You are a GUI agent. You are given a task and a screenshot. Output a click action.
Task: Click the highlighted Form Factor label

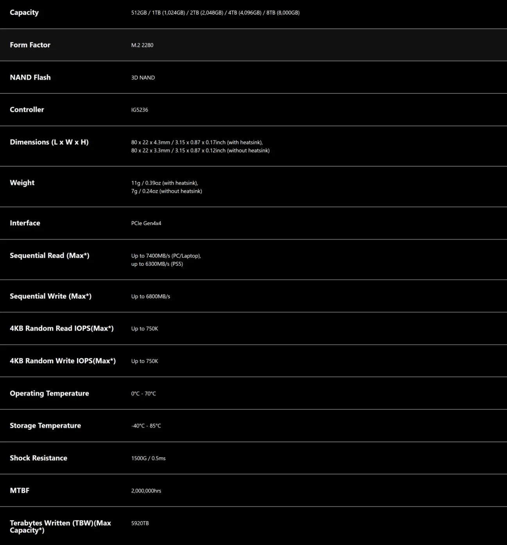pos(30,45)
